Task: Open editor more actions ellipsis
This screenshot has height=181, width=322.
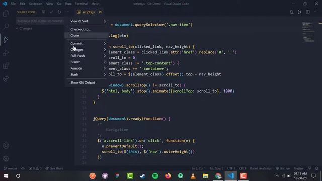Action: pos(316,12)
